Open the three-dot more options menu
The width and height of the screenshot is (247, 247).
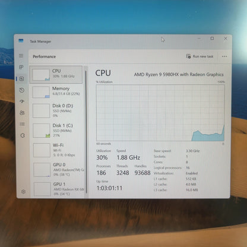[x=224, y=56]
